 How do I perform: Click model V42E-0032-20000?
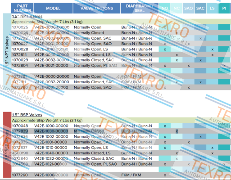point(52,82)
